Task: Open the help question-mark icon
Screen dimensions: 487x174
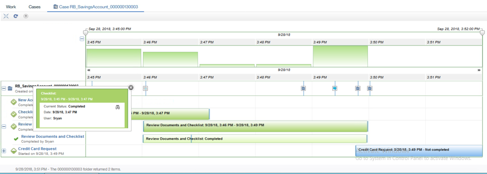Action: pos(26,16)
